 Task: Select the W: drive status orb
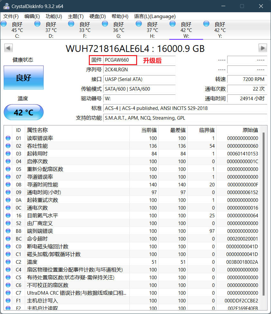[173, 24]
